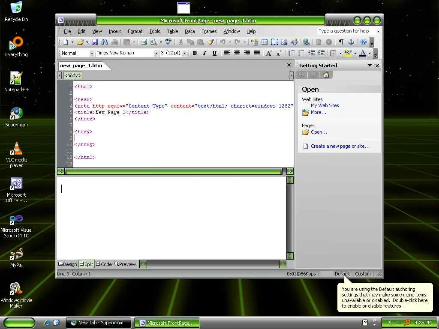The image size is (439, 329).
Task: Expand the highlight color dropdown arrow
Action: (355, 53)
